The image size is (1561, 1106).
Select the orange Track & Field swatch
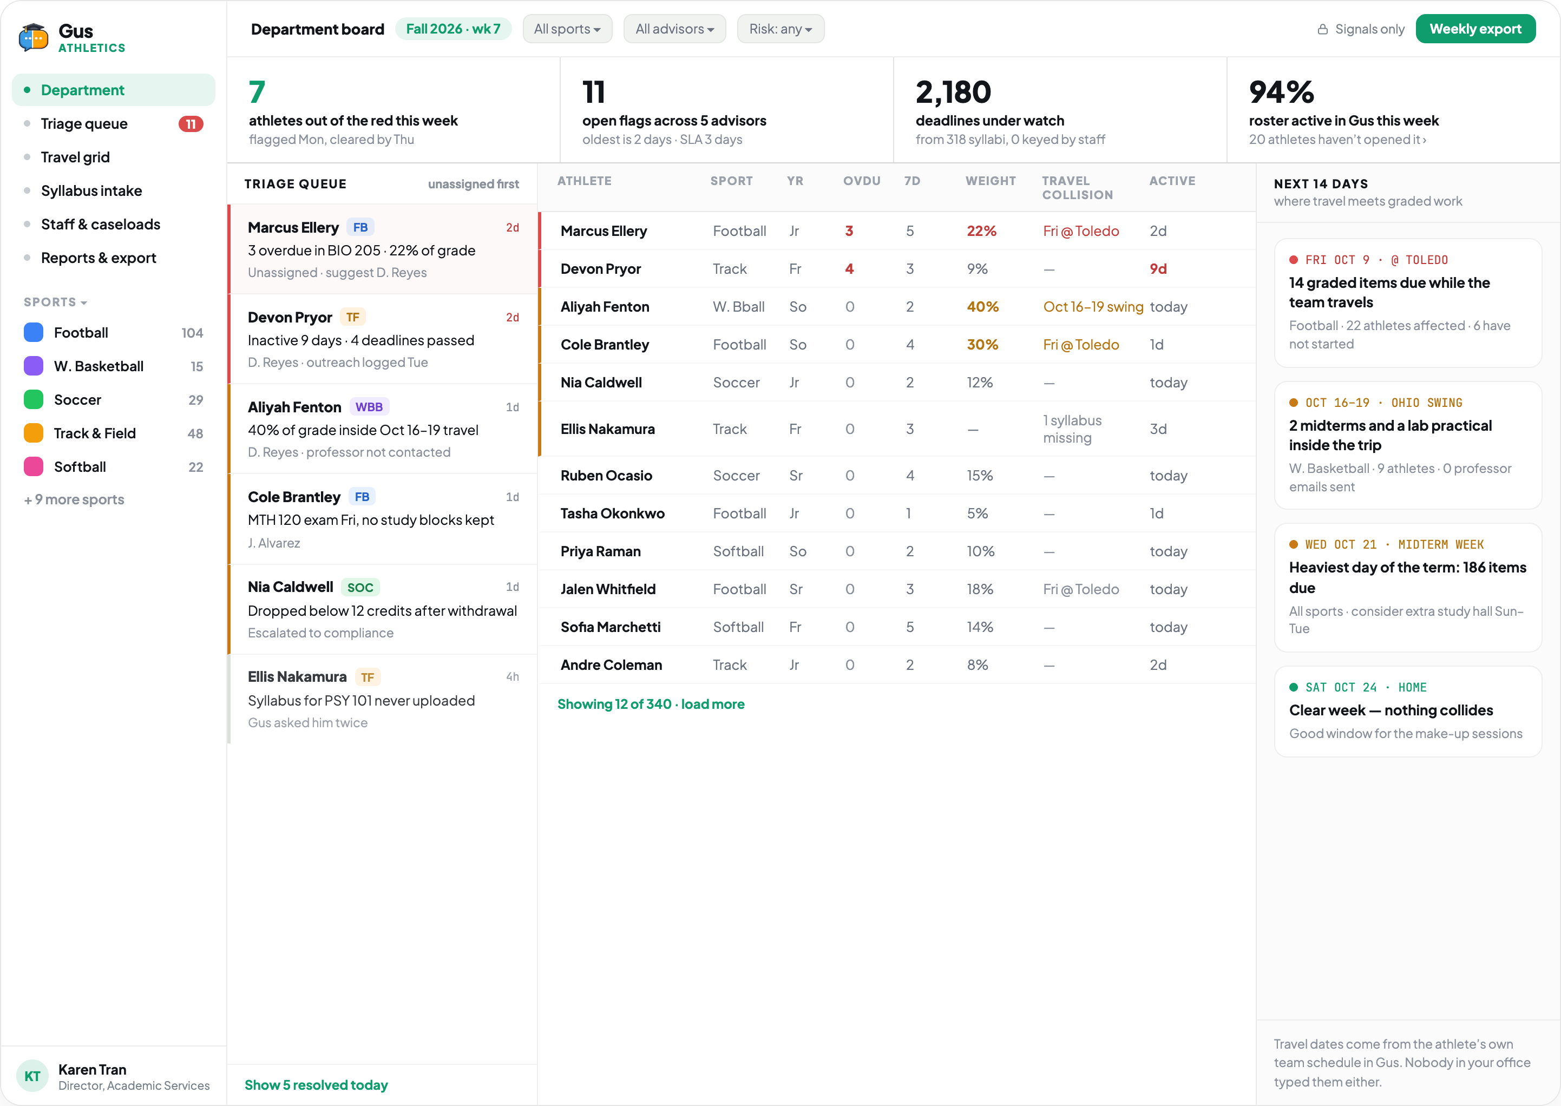(34, 433)
